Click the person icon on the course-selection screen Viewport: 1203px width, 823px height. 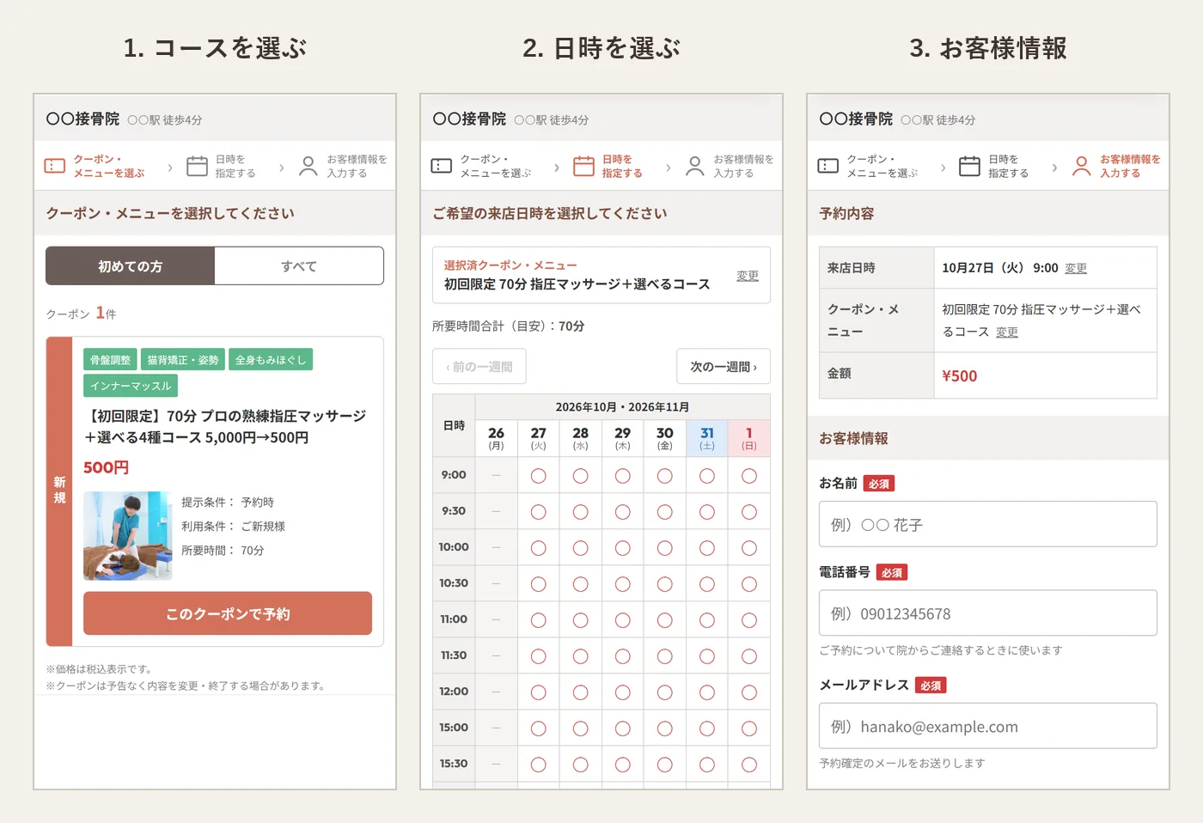click(308, 166)
